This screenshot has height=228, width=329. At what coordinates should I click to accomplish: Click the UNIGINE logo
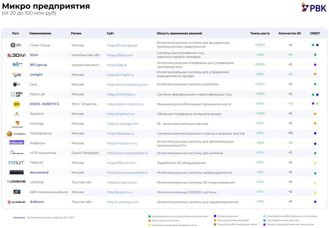pos(16,181)
